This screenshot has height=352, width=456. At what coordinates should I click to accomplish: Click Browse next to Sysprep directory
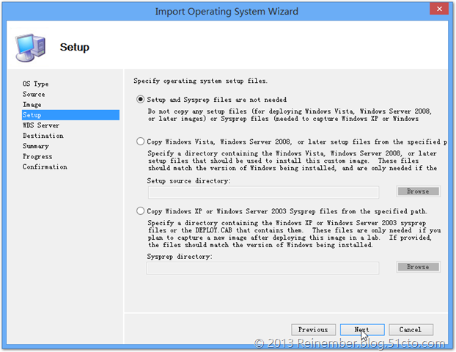[418, 267]
